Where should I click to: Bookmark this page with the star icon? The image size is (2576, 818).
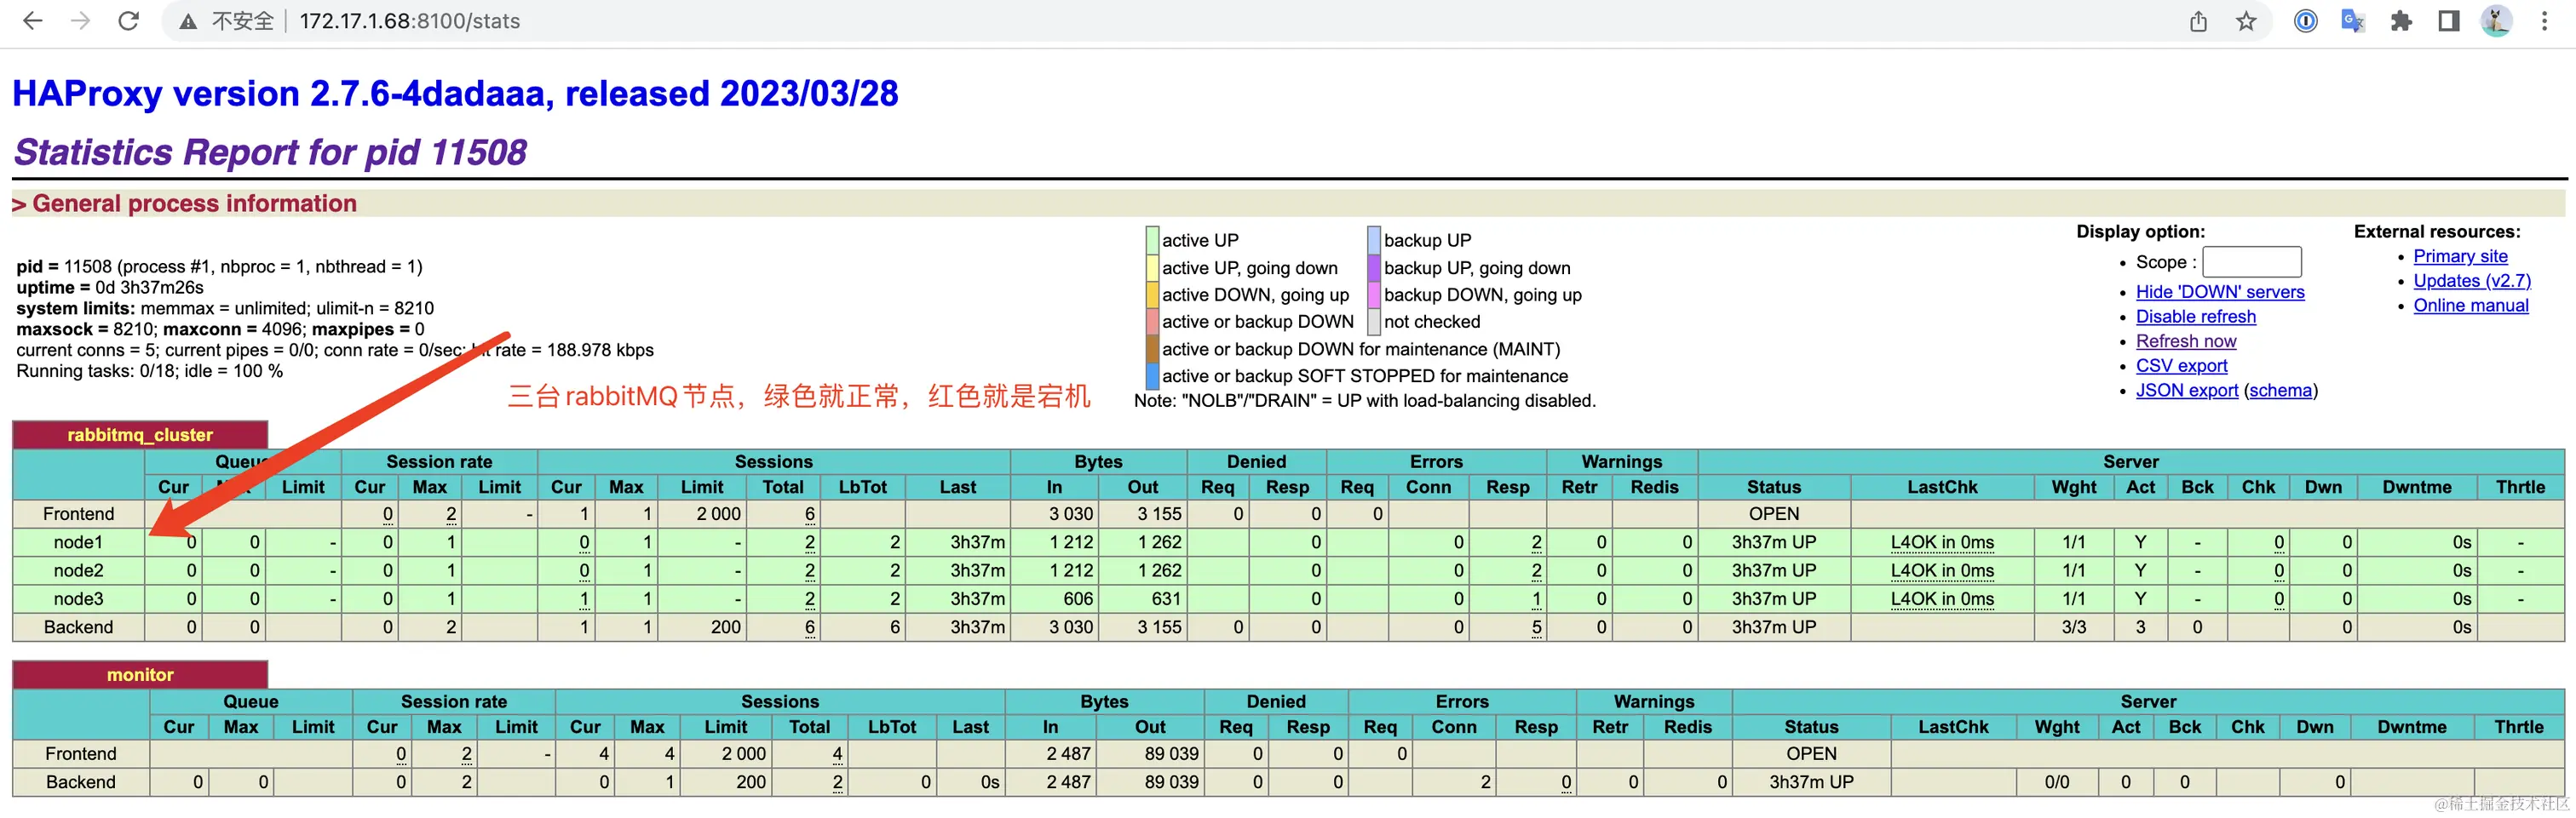[x=2246, y=20]
